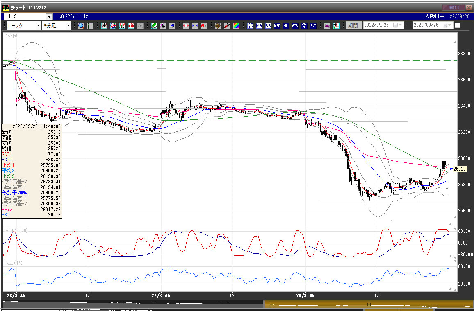The width and height of the screenshot is (474, 311).
Task: Click the 標準偏差+2 row in data box
Action: 32,182
